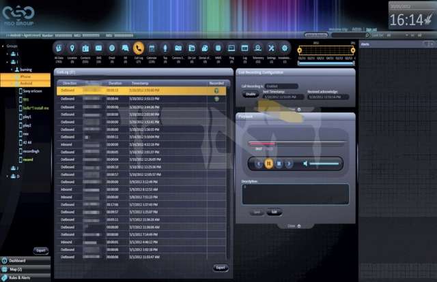The height and width of the screenshot is (282, 437).
Task: Disable call recording with the Disable button
Action: (251, 94)
